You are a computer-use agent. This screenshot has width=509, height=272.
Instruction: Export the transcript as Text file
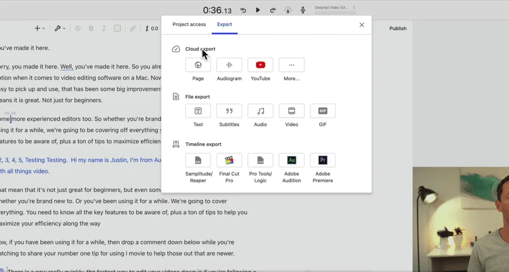(x=198, y=111)
